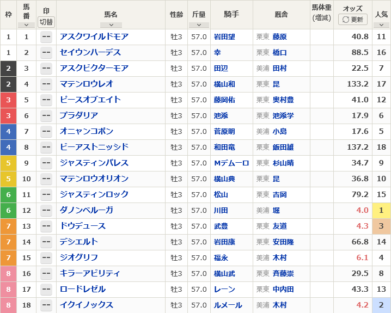Open trainer link 斉藤崇

[283, 274]
